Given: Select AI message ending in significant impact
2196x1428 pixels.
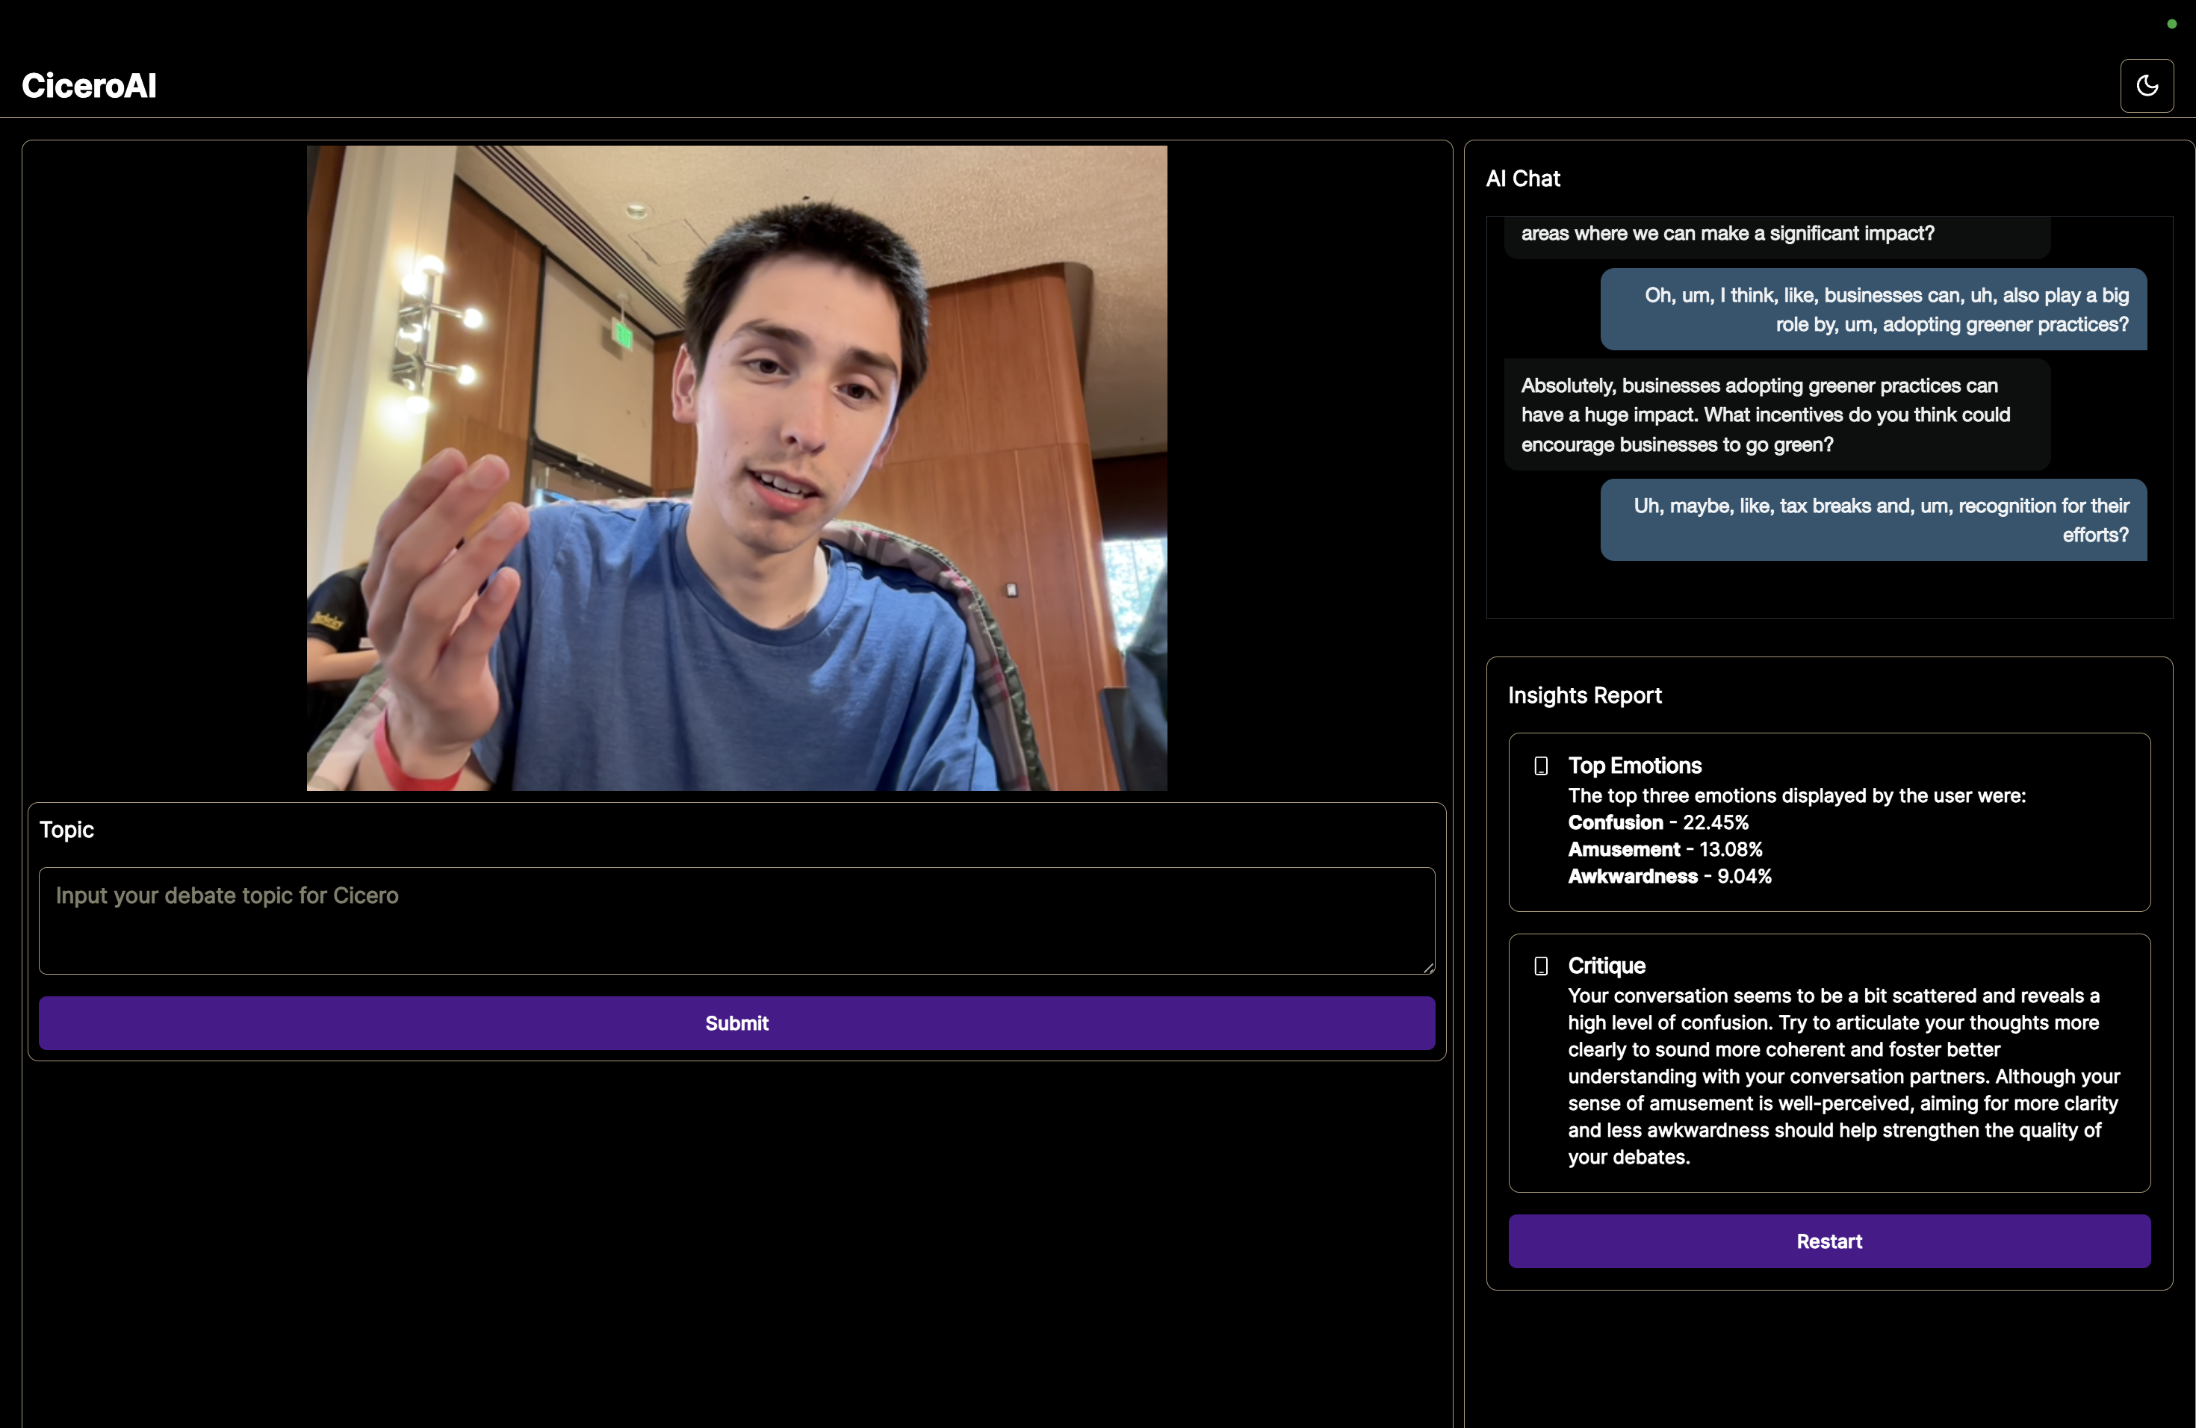Looking at the screenshot, I should pyautogui.click(x=1776, y=235).
